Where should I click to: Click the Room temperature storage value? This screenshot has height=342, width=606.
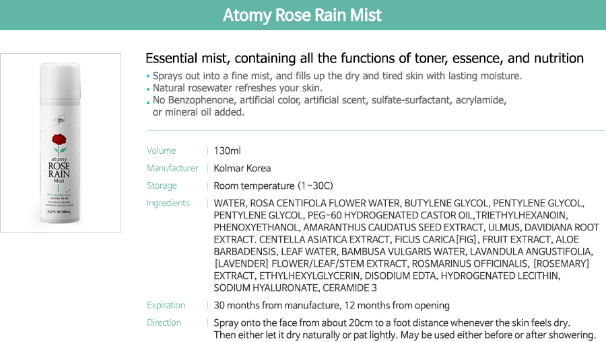273,186
